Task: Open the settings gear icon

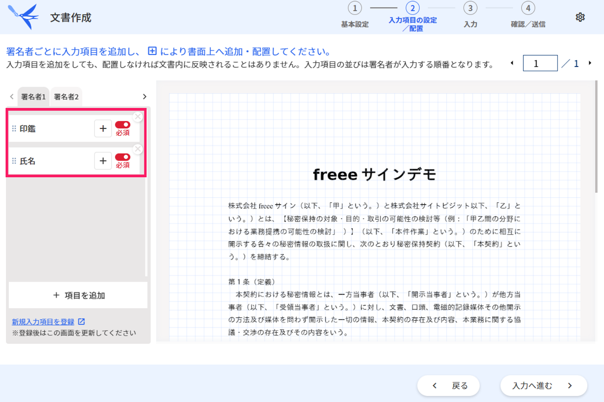Action: click(x=580, y=17)
